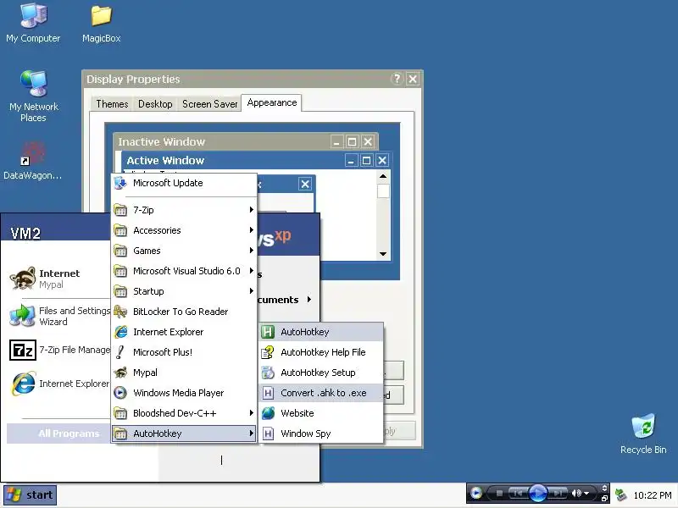Open the My Computer desktop icon
The width and height of the screenshot is (678, 508).
pyautogui.click(x=33, y=23)
